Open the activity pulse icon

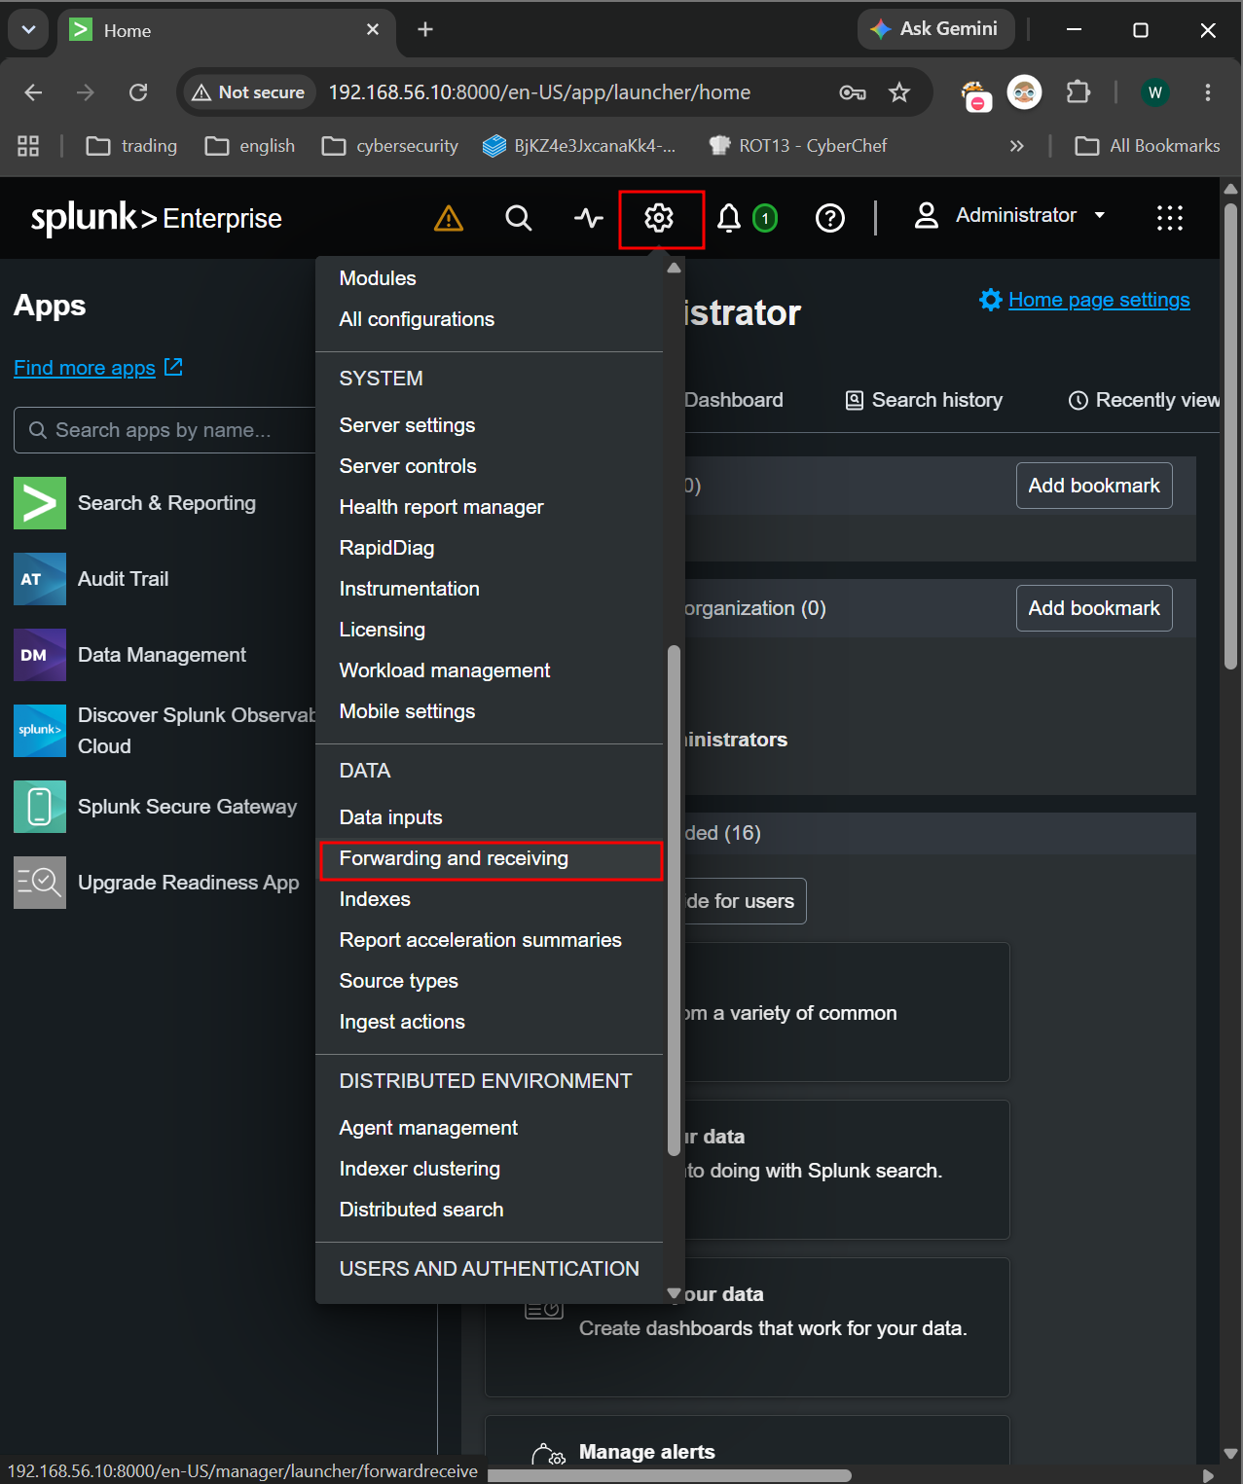coord(589,218)
